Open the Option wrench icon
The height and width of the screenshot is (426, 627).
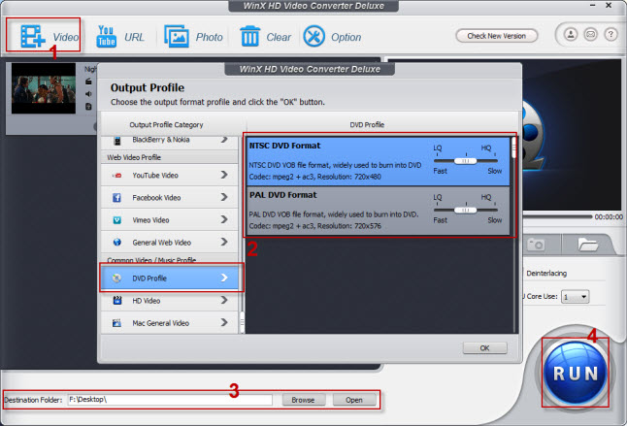313,36
